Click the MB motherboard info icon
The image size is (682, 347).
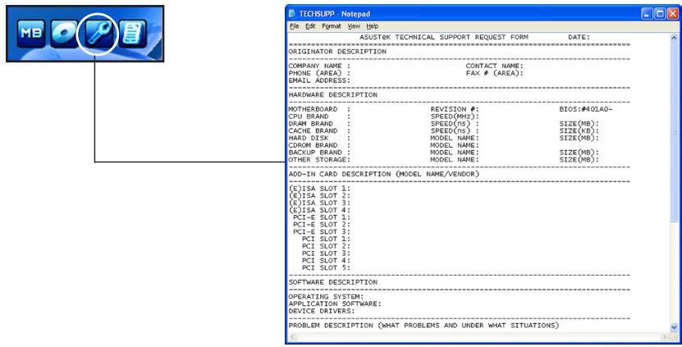(x=31, y=34)
